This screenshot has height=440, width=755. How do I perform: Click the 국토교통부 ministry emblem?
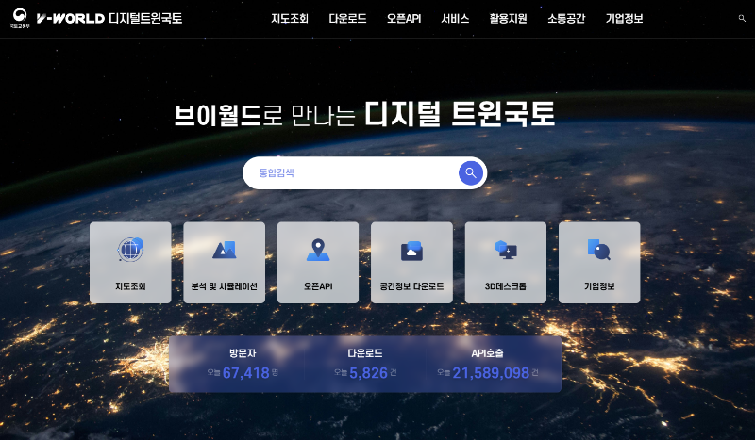[x=20, y=18]
